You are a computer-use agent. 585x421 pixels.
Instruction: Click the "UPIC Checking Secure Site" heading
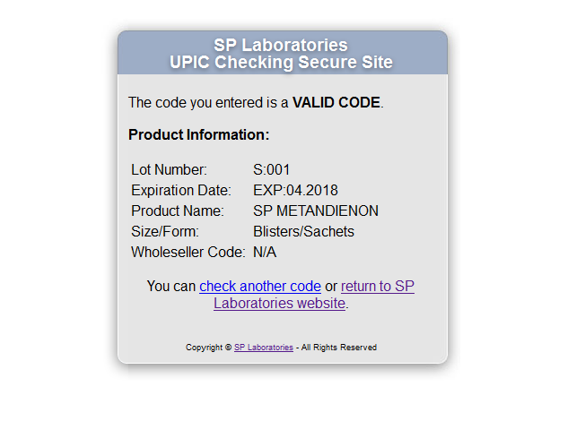[x=281, y=63]
